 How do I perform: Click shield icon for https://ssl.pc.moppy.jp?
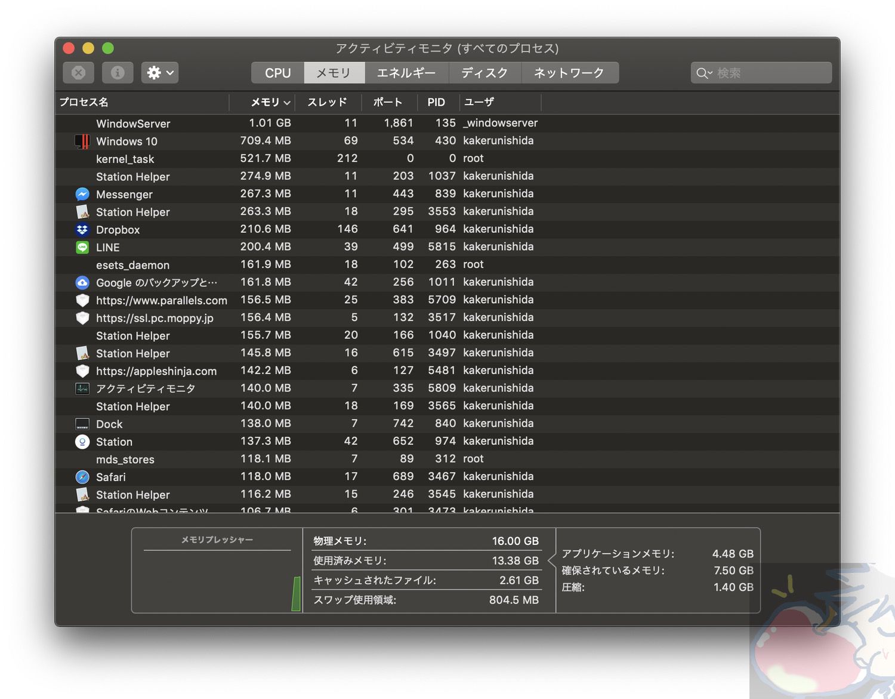[x=82, y=318]
